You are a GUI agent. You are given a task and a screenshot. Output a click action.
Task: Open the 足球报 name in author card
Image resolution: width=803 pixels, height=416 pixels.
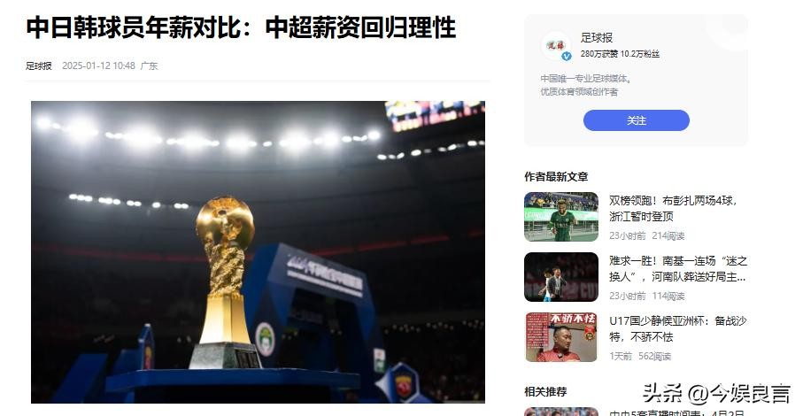[x=597, y=37]
